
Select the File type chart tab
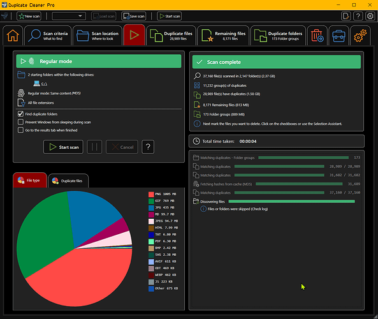click(x=30, y=181)
